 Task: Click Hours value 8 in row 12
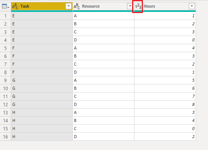165,104
